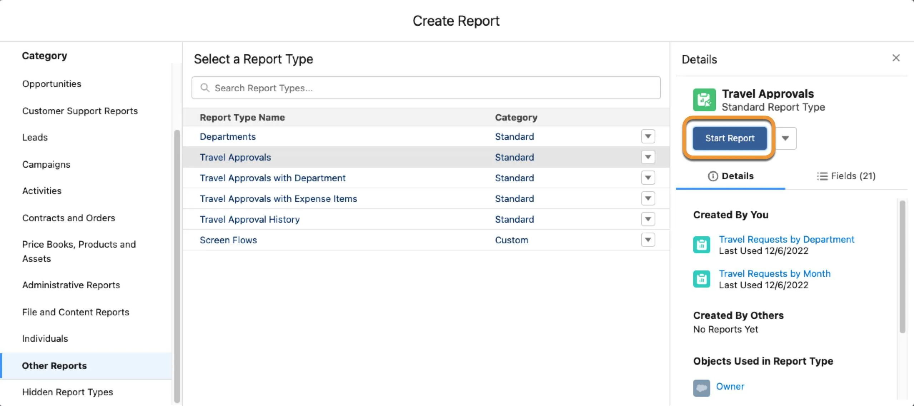Expand the Departments report type dropdown

point(649,136)
